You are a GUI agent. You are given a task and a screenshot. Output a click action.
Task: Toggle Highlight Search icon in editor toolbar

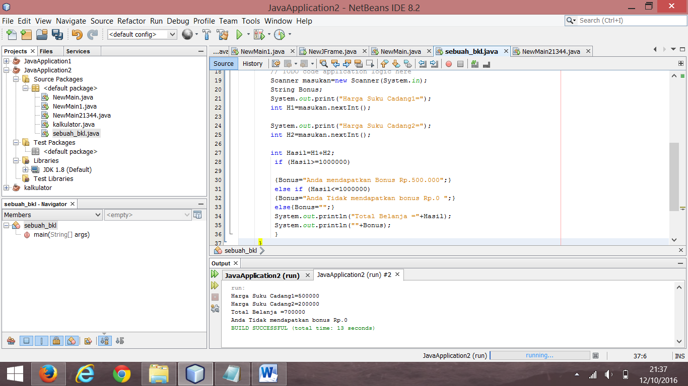pyautogui.click(x=358, y=64)
